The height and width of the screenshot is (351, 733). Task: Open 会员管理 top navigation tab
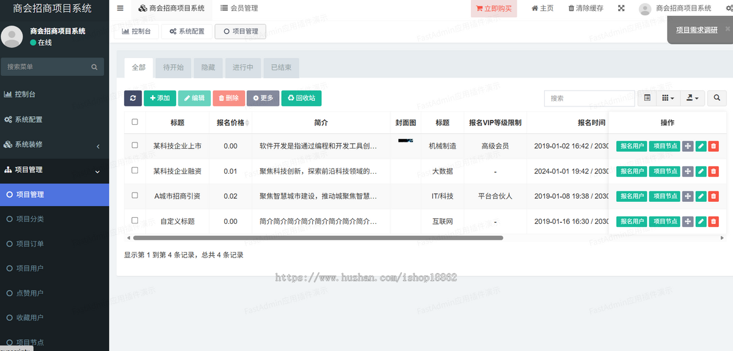(239, 9)
